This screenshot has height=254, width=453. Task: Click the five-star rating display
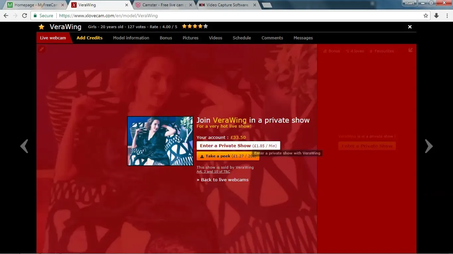pos(195,26)
